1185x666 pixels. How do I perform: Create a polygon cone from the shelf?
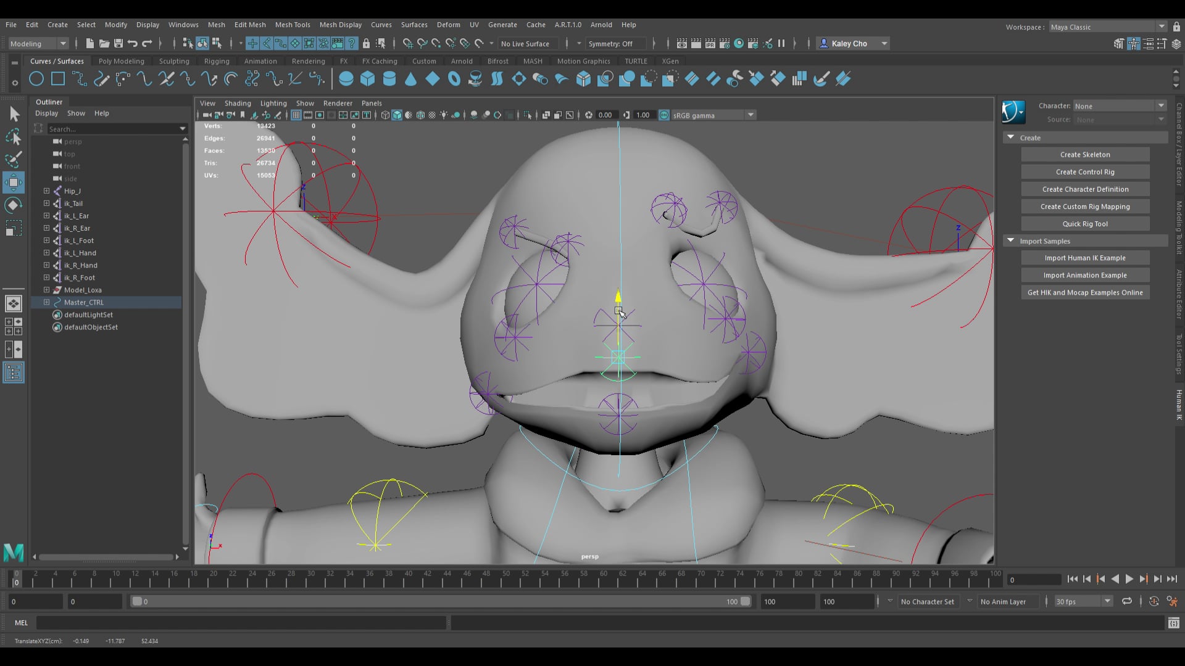[x=411, y=78]
